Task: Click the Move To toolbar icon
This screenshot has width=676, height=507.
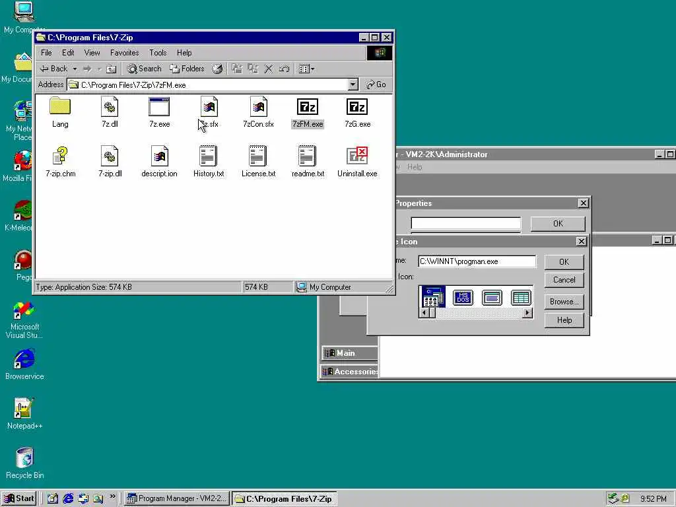Action: (237, 69)
